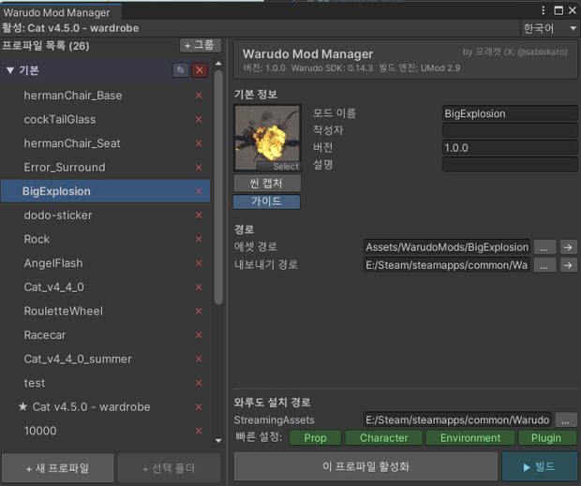Select the dodo-sticker profile

point(106,215)
